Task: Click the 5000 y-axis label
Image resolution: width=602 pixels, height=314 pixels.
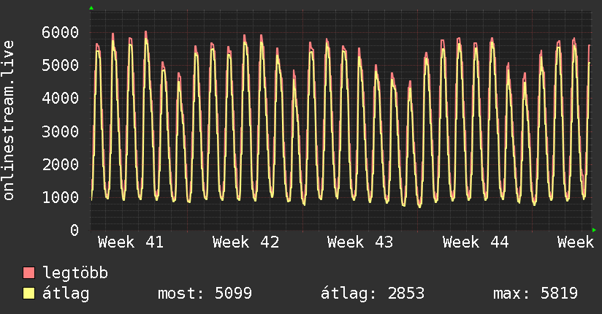Action: [x=61, y=65]
